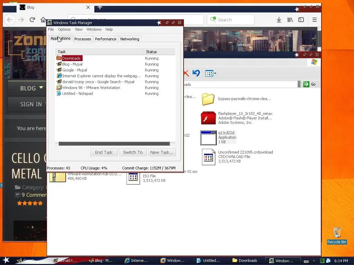Image resolution: width=354 pixels, height=265 pixels.
Task: Select the flashplayer_10_3r183_48_winax file
Action: (x=236, y=118)
